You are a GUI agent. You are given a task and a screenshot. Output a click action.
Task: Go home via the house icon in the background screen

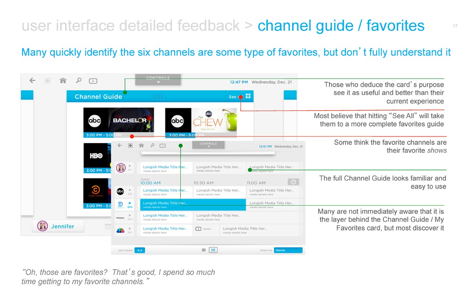point(63,80)
